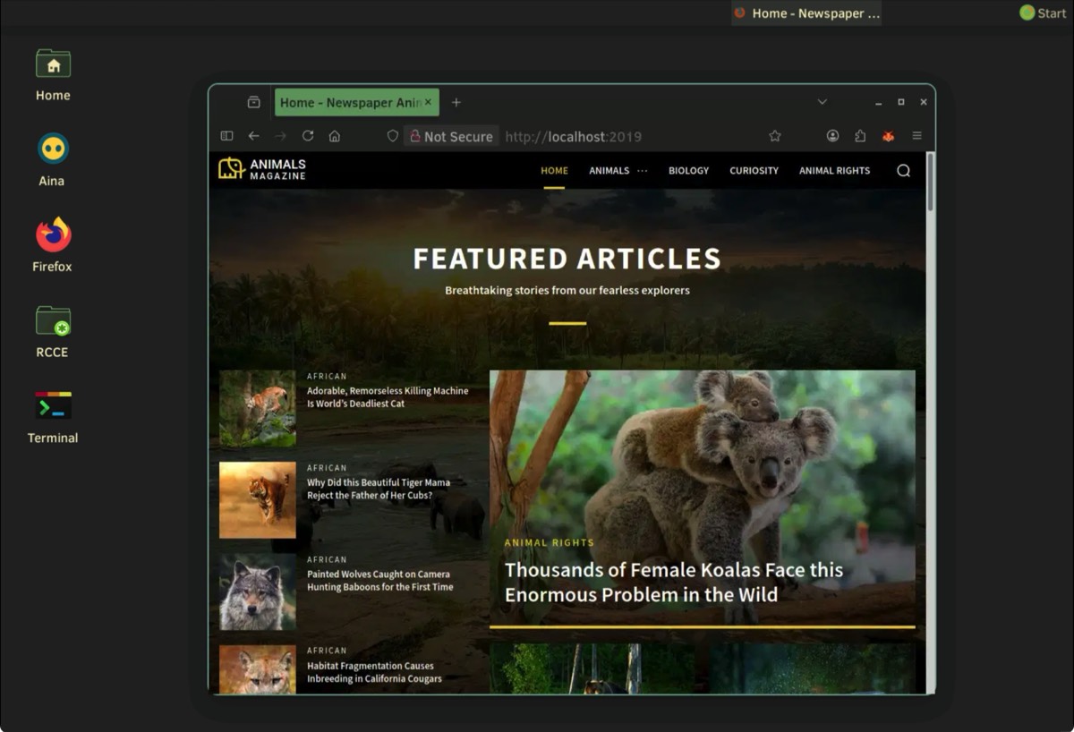
Task: Open a new tab with plus button
Action: [x=456, y=102]
